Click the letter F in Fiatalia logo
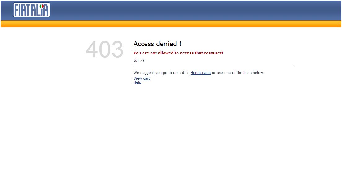Screen dimensions: 342x177 coord(17,10)
